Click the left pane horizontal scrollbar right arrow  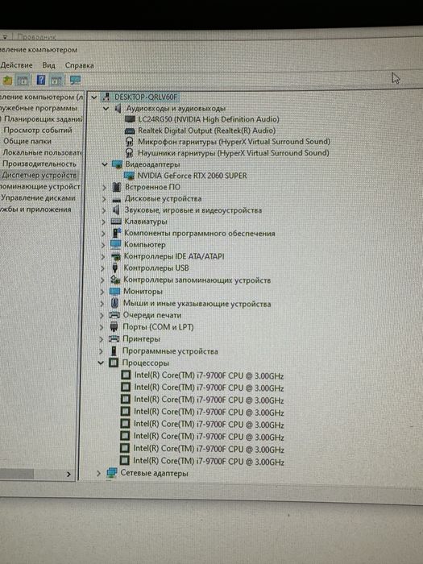point(68,475)
